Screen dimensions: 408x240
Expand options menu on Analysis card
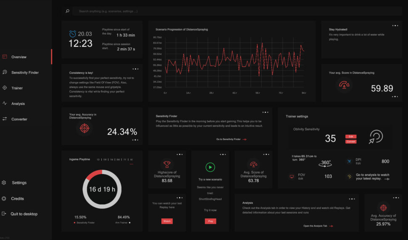coord(352,199)
